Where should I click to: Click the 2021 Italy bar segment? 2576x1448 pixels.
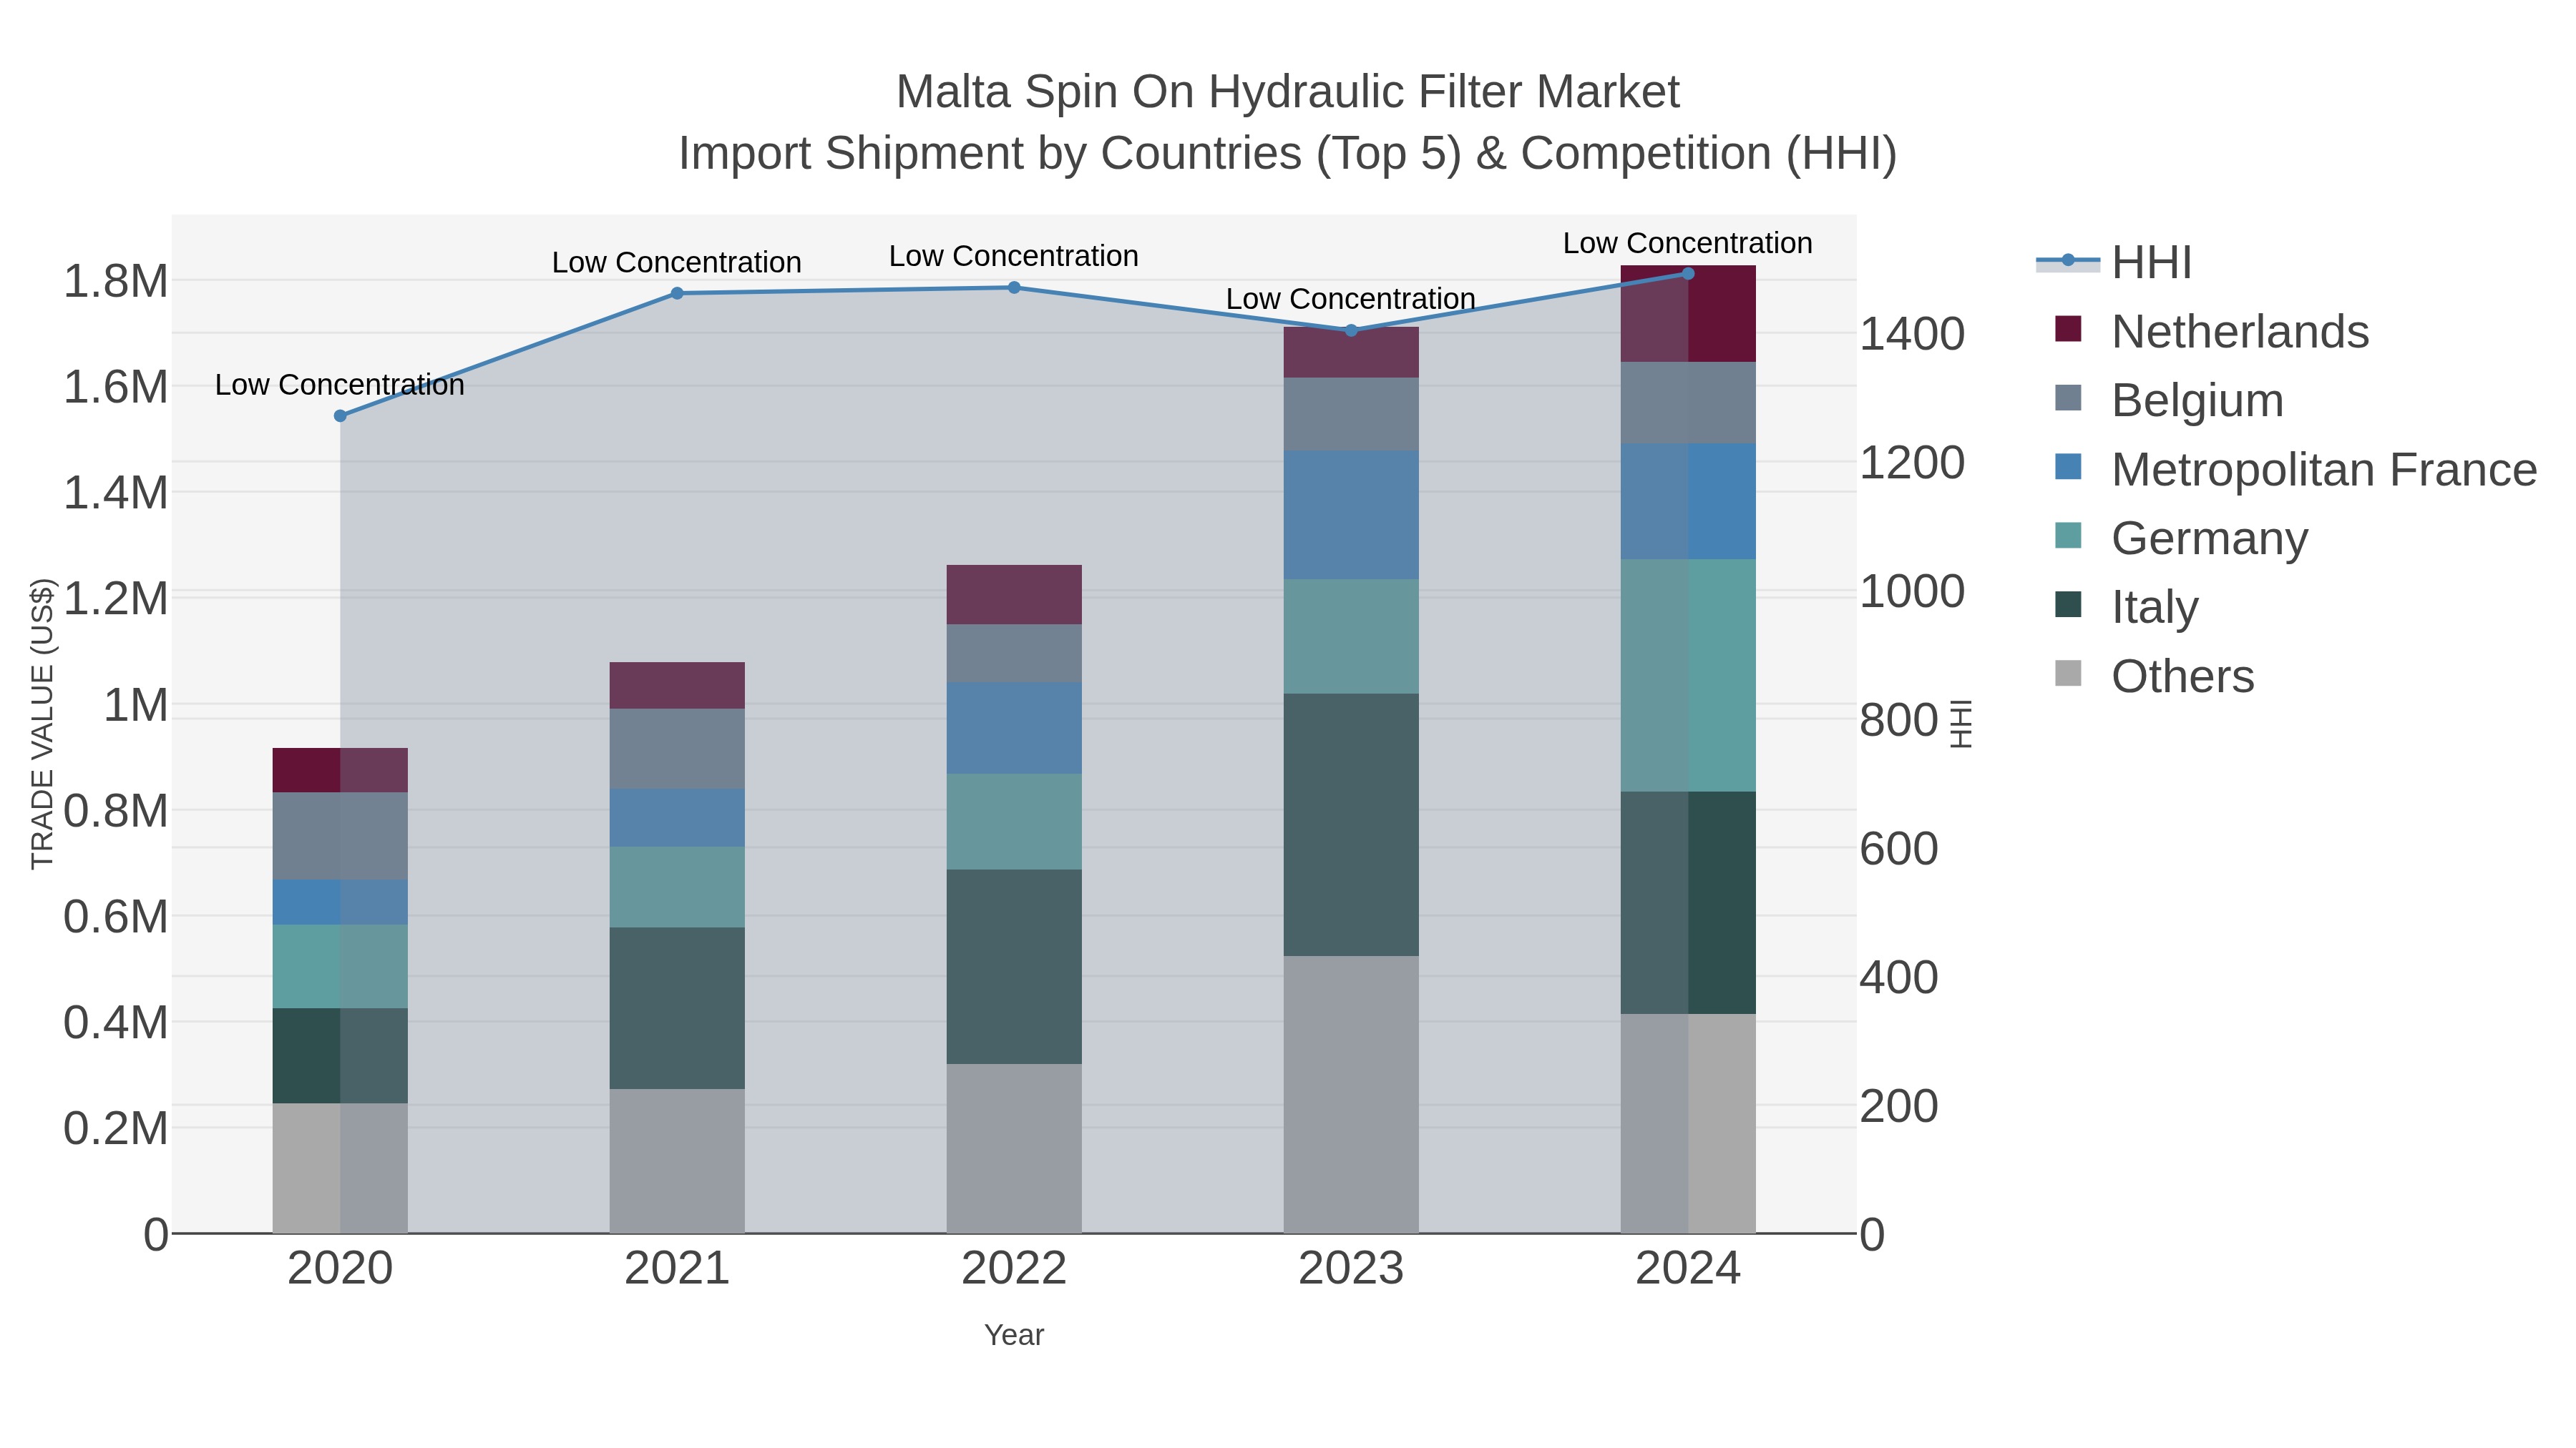pyautogui.click(x=677, y=1008)
